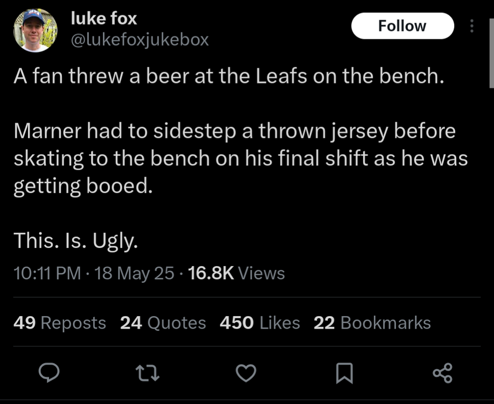Image resolution: width=494 pixels, height=404 pixels.
Task: Click the tweet text about Marner
Action: [240, 158]
